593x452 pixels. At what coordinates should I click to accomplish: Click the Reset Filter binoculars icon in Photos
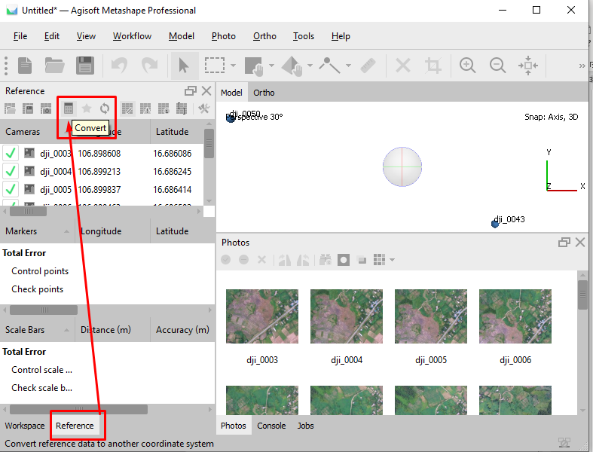tap(326, 260)
